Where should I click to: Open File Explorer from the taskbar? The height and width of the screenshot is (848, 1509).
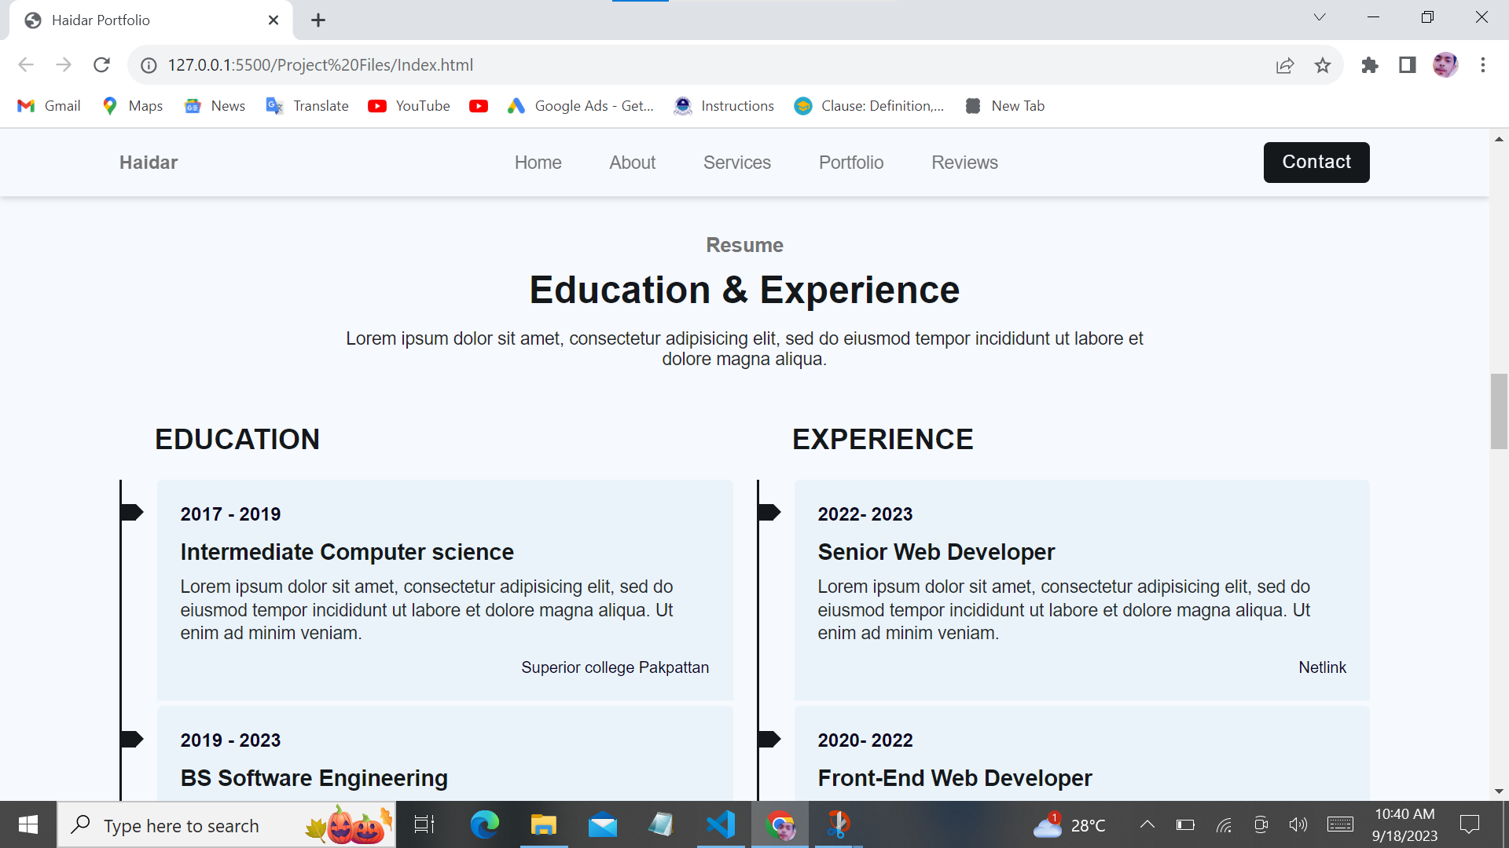point(543,824)
